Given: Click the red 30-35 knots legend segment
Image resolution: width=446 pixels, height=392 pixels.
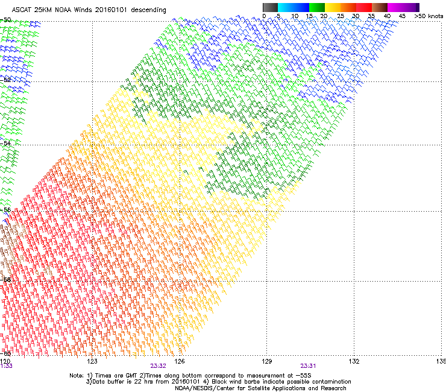Looking at the screenshot, I should point(364,7).
